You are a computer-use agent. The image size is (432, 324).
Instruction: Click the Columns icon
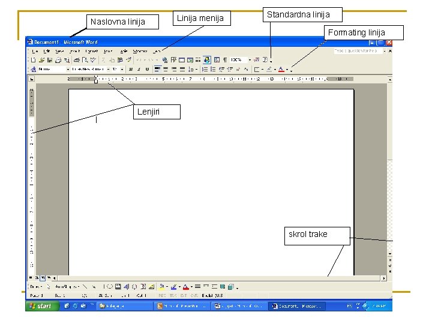tap(198, 60)
